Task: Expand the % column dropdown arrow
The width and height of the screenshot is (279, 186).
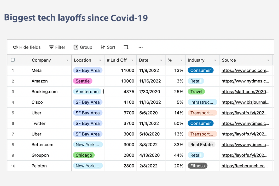Action: (x=181, y=61)
